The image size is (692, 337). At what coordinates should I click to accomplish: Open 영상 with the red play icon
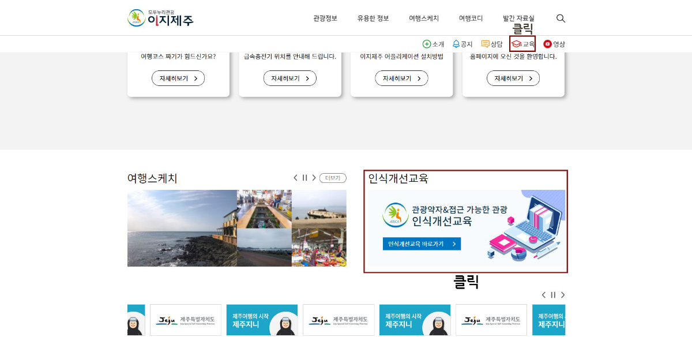tap(554, 44)
